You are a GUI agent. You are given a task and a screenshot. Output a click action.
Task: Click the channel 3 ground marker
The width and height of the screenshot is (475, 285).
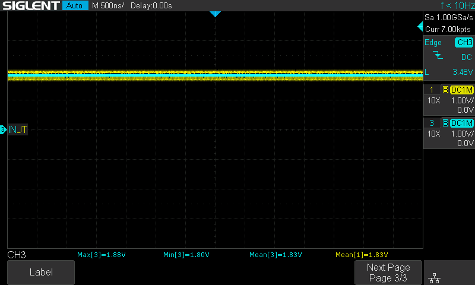(3, 129)
